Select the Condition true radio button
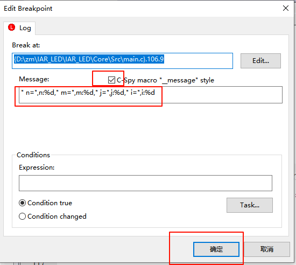 click(22, 203)
